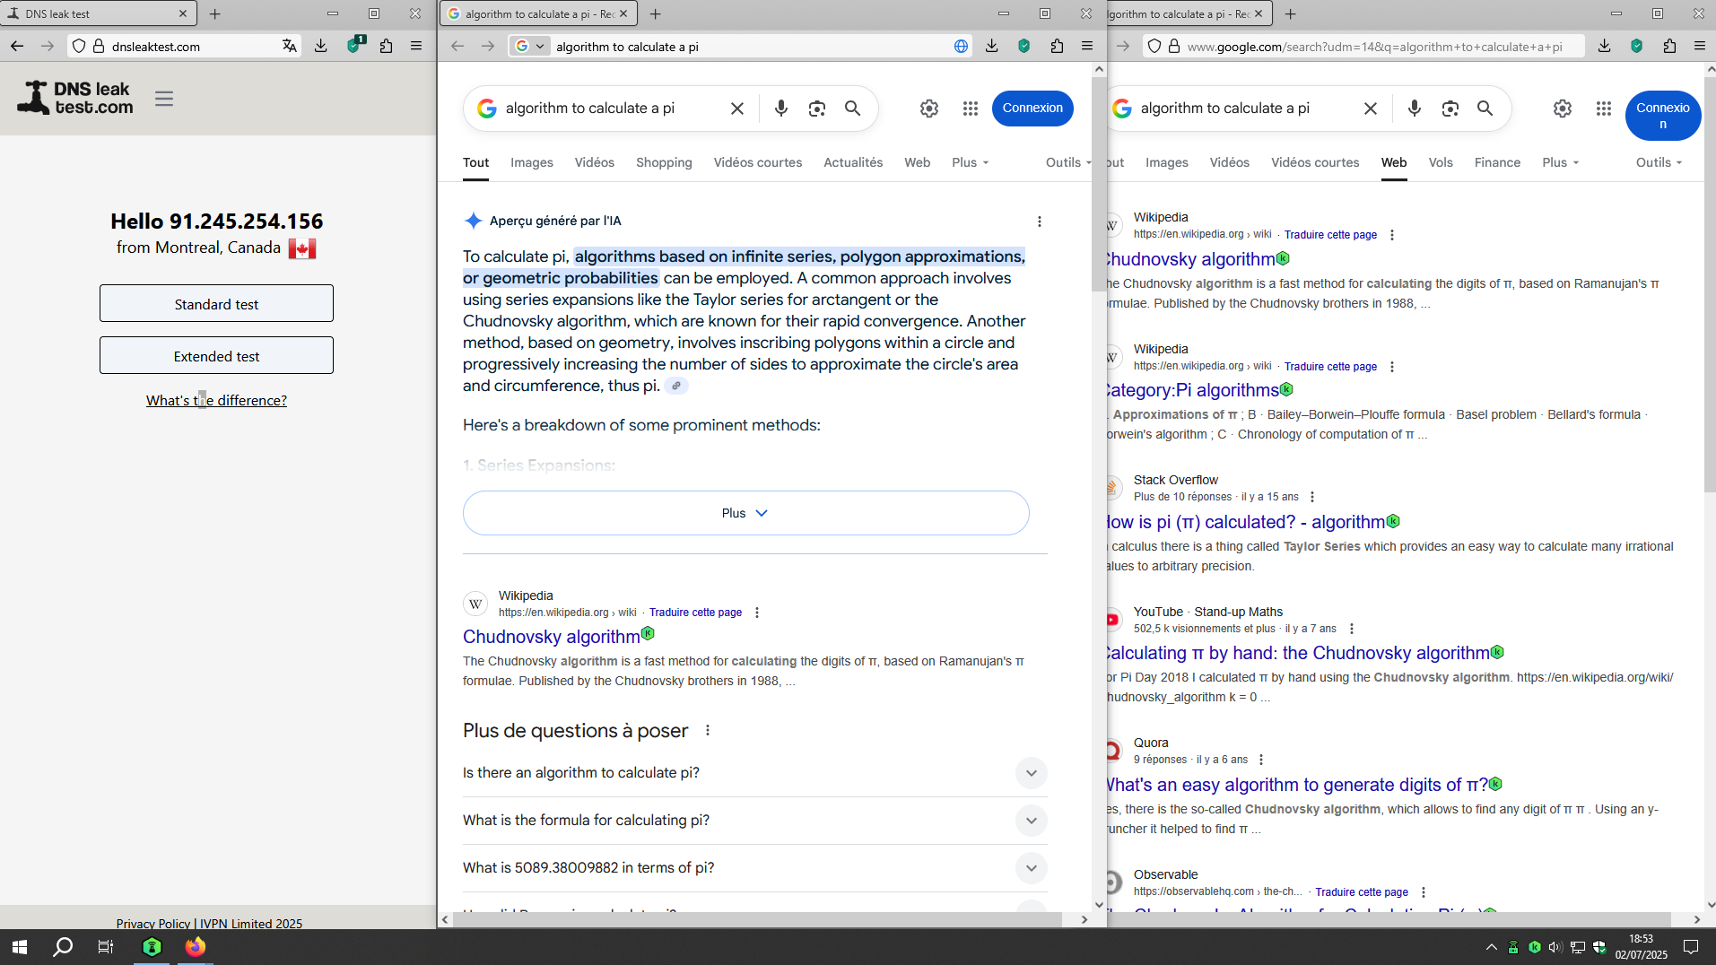This screenshot has width=1716, height=965.
Task: Clear the search box in the middle Google window
Action: pyautogui.click(x=737, y=109)
